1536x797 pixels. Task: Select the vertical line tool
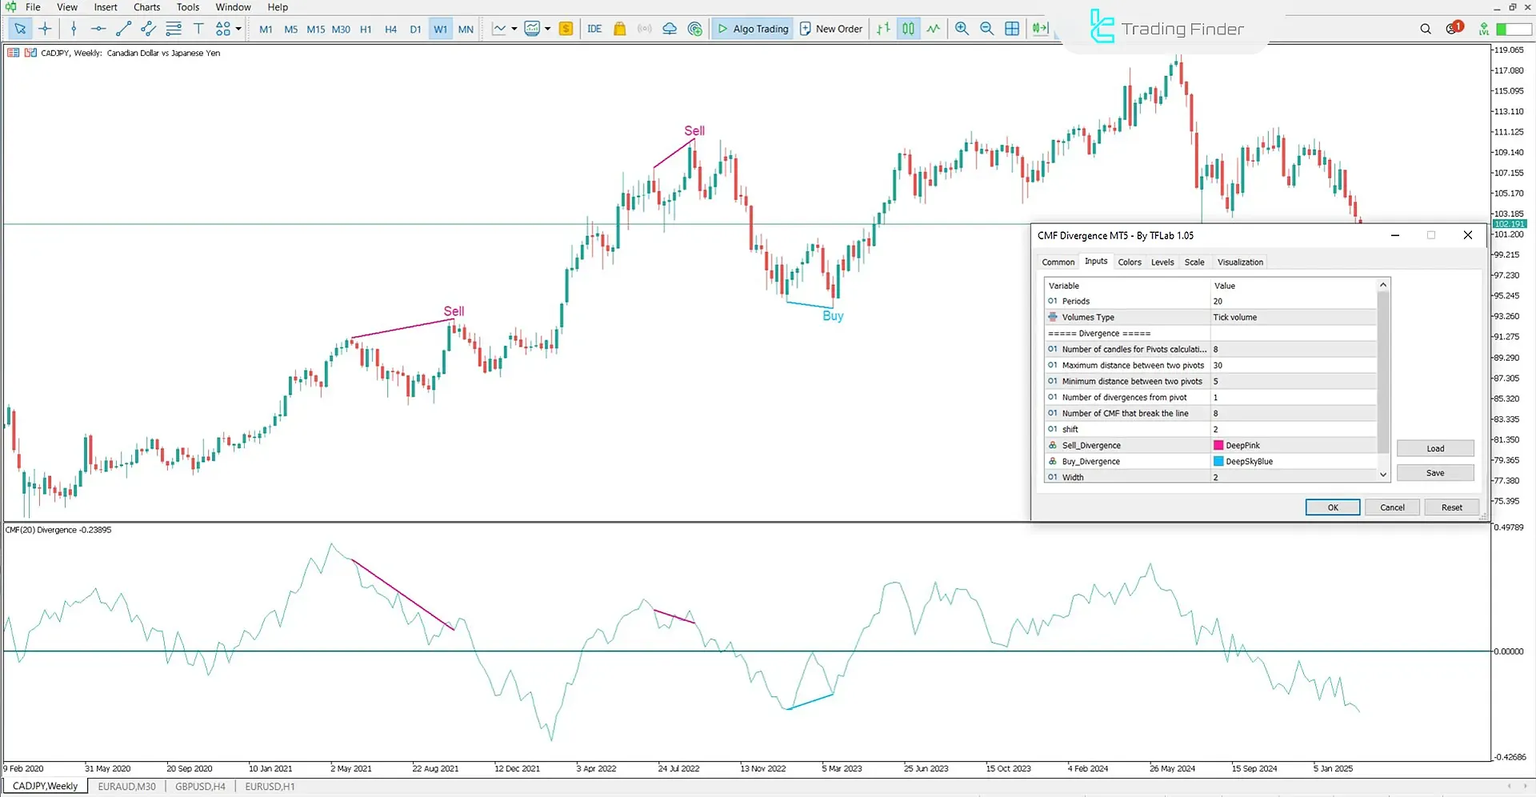pos(74,29)
